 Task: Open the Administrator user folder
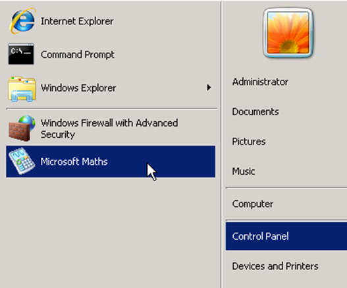point(260,82)
